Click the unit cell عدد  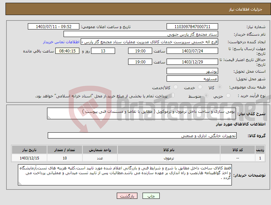click(x=100, y=158)
